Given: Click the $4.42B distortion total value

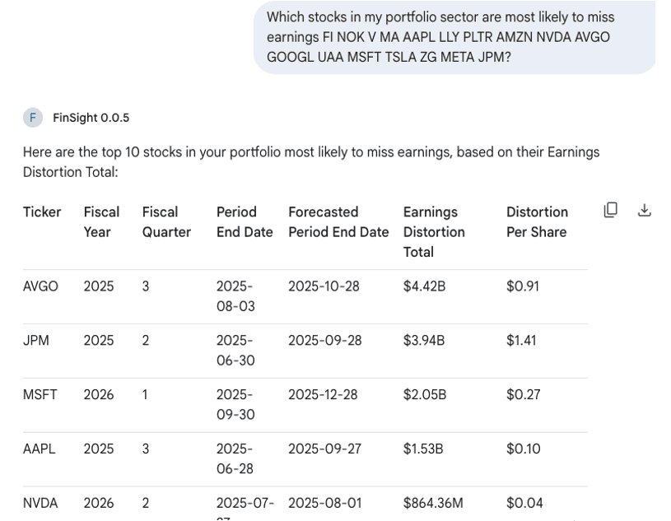Looking at the screenshot, I should click(x=424, y=286).
